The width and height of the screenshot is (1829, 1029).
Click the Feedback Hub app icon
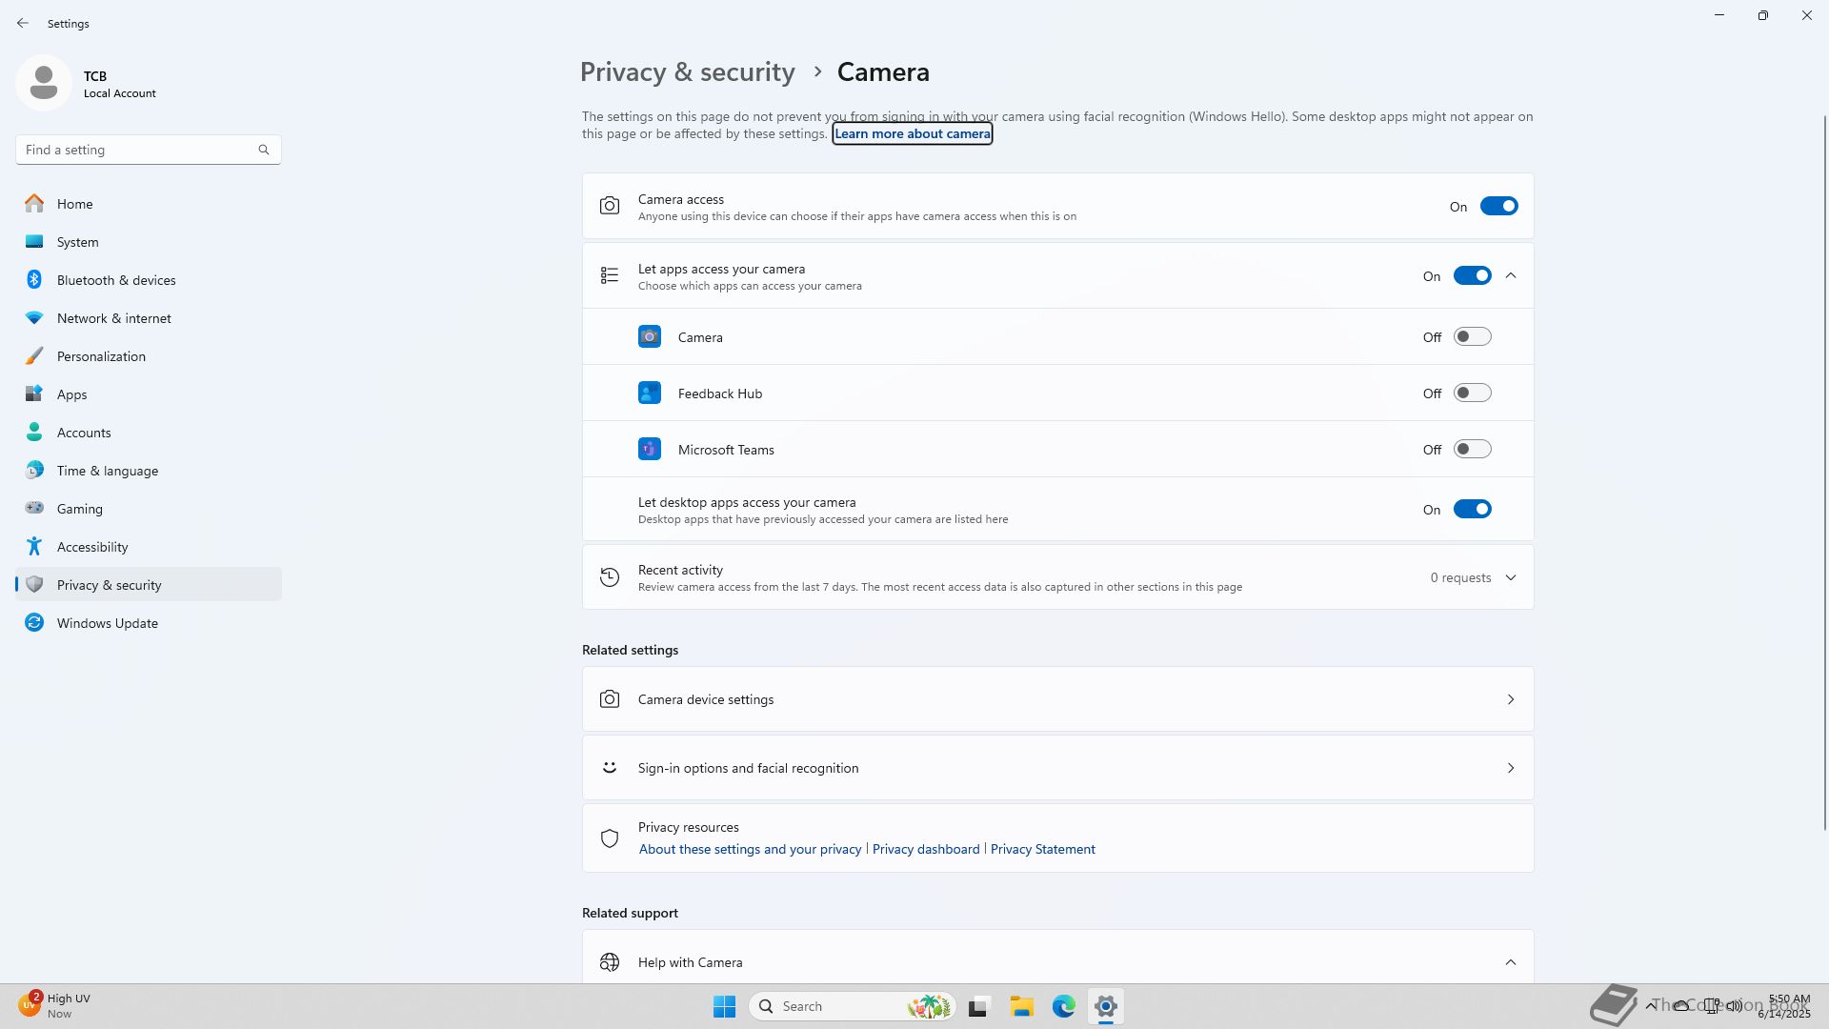650,393
